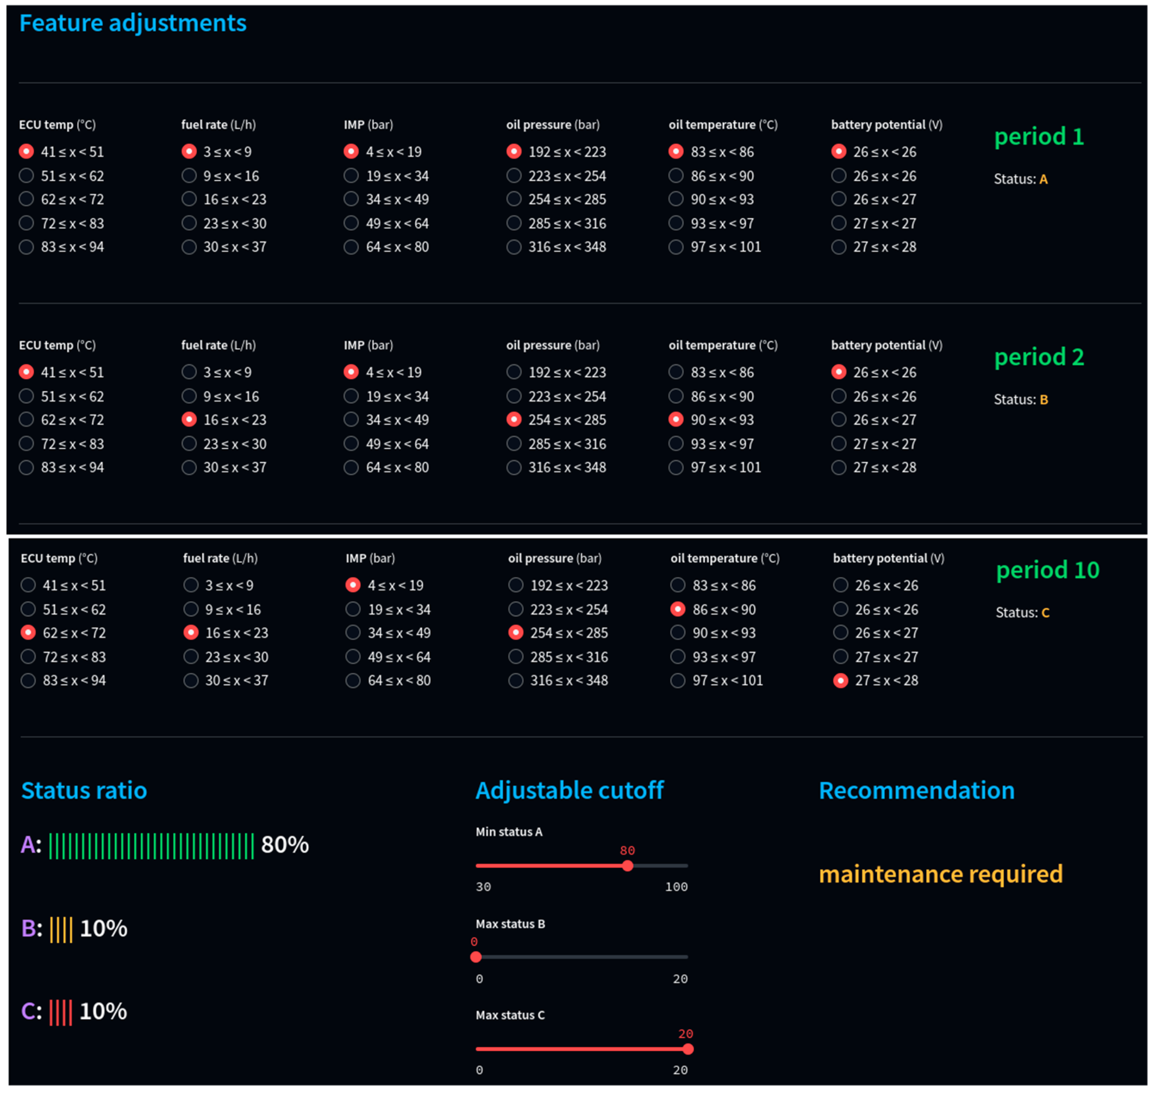Screen dimensions: 1152x1094
Task: Set period 10 oil pressure 285 ≤ x < 316
Action: point(516,657)
